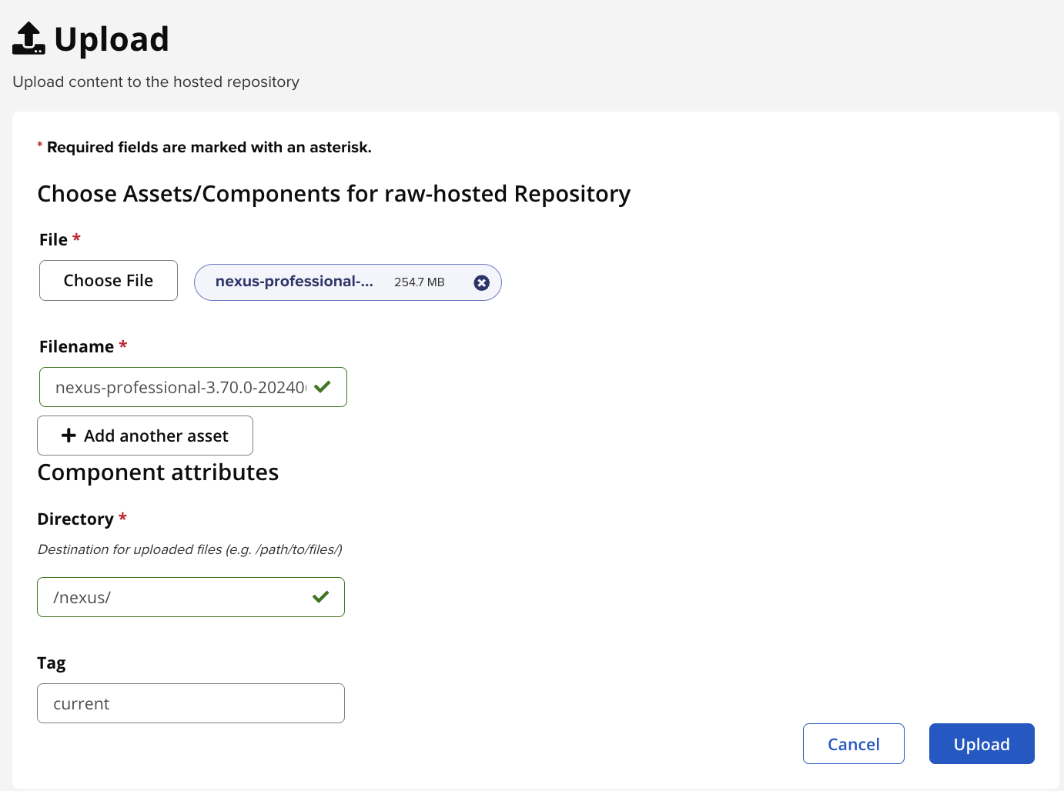Click the Tag field label
Screen dimensions: 1064x791
click(x=52, y=663)
